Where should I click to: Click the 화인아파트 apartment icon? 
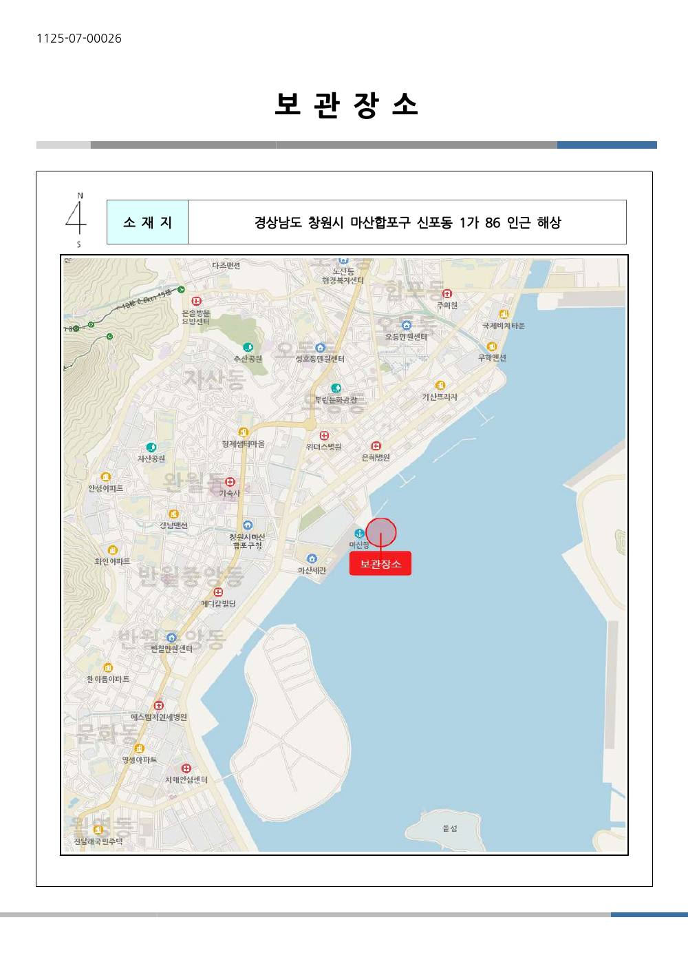tap(112, 550)
